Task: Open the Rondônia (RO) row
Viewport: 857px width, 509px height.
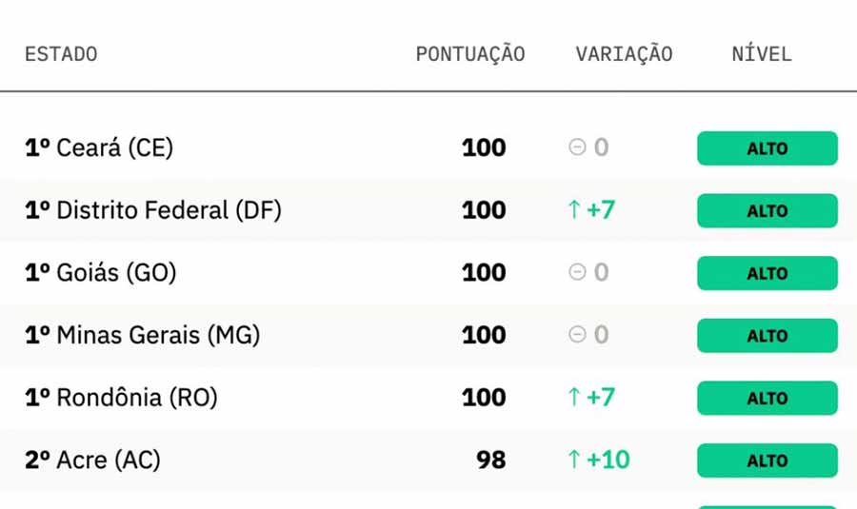Action: click(x=428, y=398)
